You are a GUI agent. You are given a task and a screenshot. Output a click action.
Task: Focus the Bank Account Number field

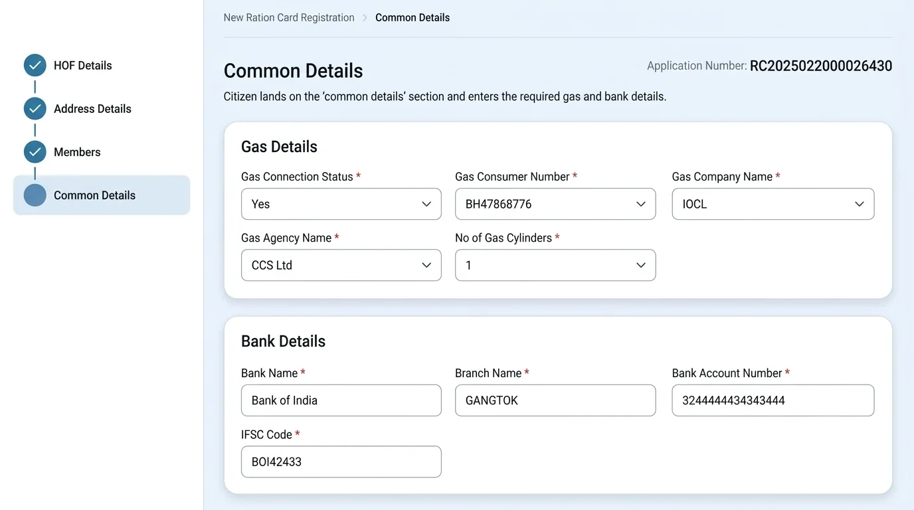pos(773,400)
